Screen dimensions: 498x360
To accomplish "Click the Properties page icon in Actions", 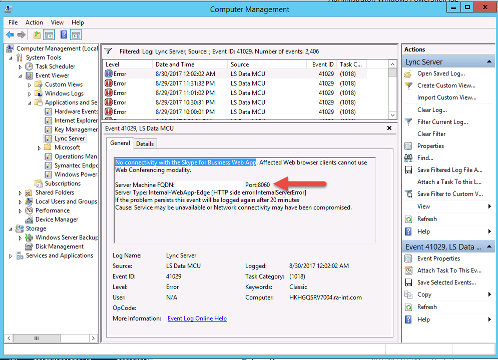I will point(408,146).
